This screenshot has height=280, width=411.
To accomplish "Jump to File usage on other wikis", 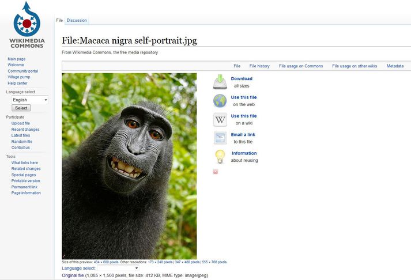I will (x=355, y=66).
